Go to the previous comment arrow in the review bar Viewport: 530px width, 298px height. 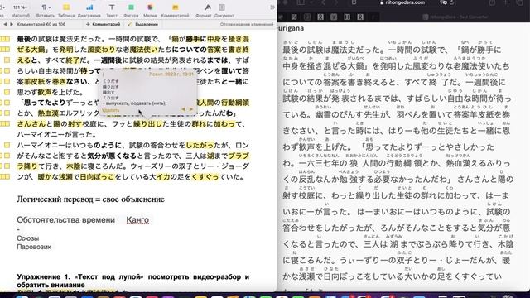pyautogui.click(x=5, y=24)
